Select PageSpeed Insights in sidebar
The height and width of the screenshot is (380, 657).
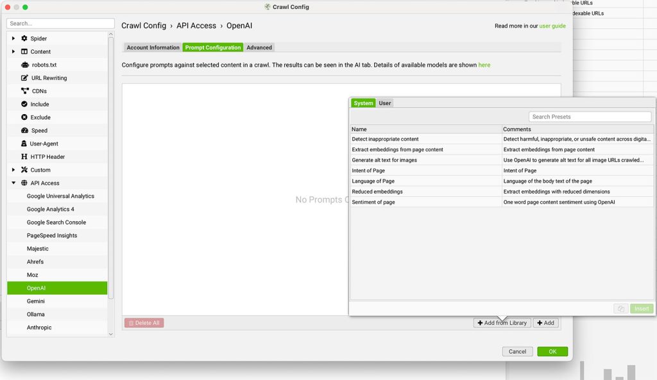[x=57, y=235]
